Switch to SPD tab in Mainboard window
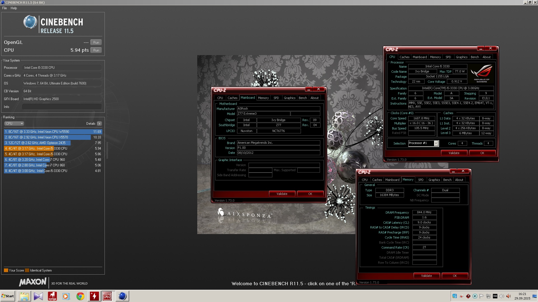Viewport: 538px width, 302px height. [x=276, y=98]
